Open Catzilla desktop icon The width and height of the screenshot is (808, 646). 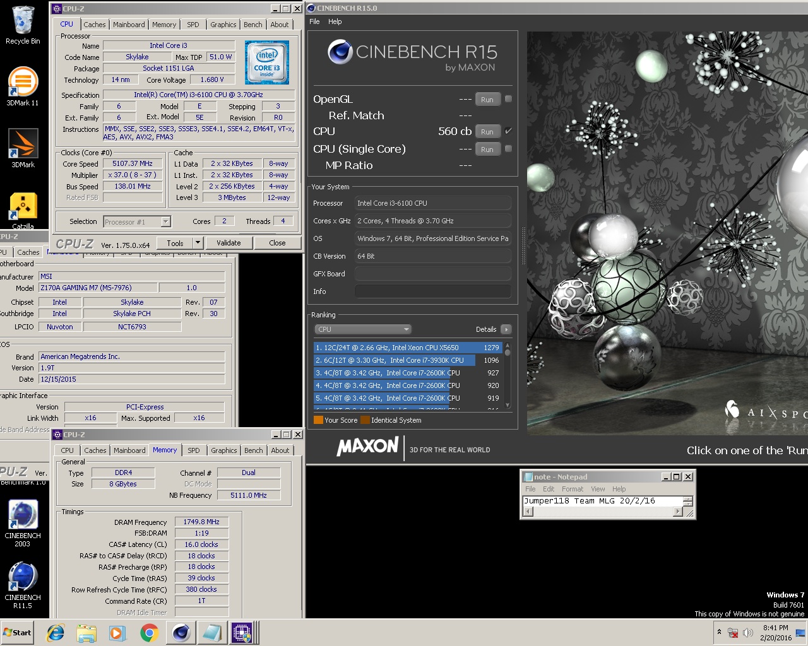point(23,211)
